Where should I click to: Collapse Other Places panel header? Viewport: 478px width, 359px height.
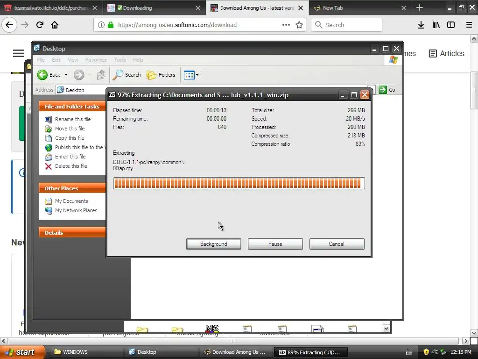72,188
